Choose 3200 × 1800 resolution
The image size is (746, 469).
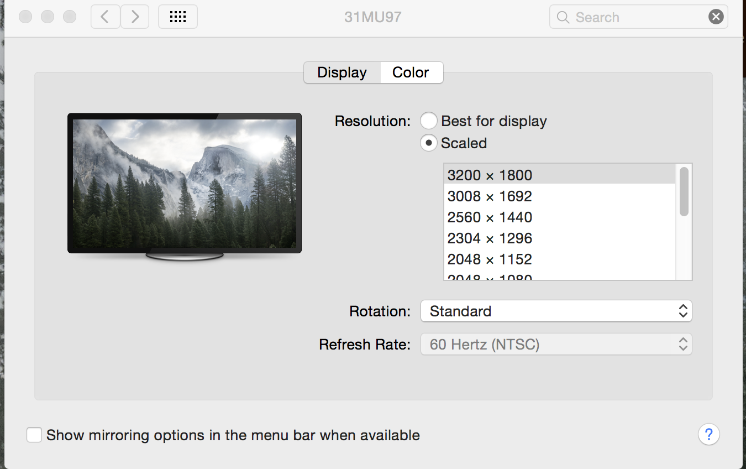click(560, 175)
